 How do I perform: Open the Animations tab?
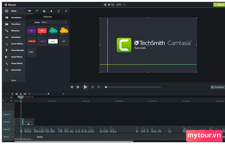14,37
